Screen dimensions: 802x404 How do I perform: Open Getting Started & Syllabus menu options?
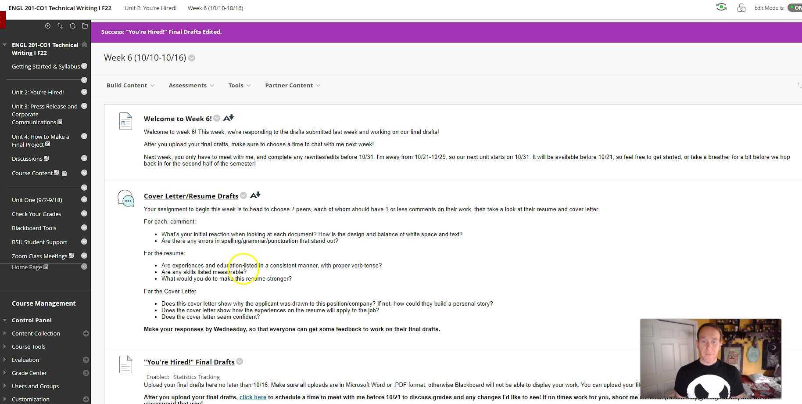84,66
